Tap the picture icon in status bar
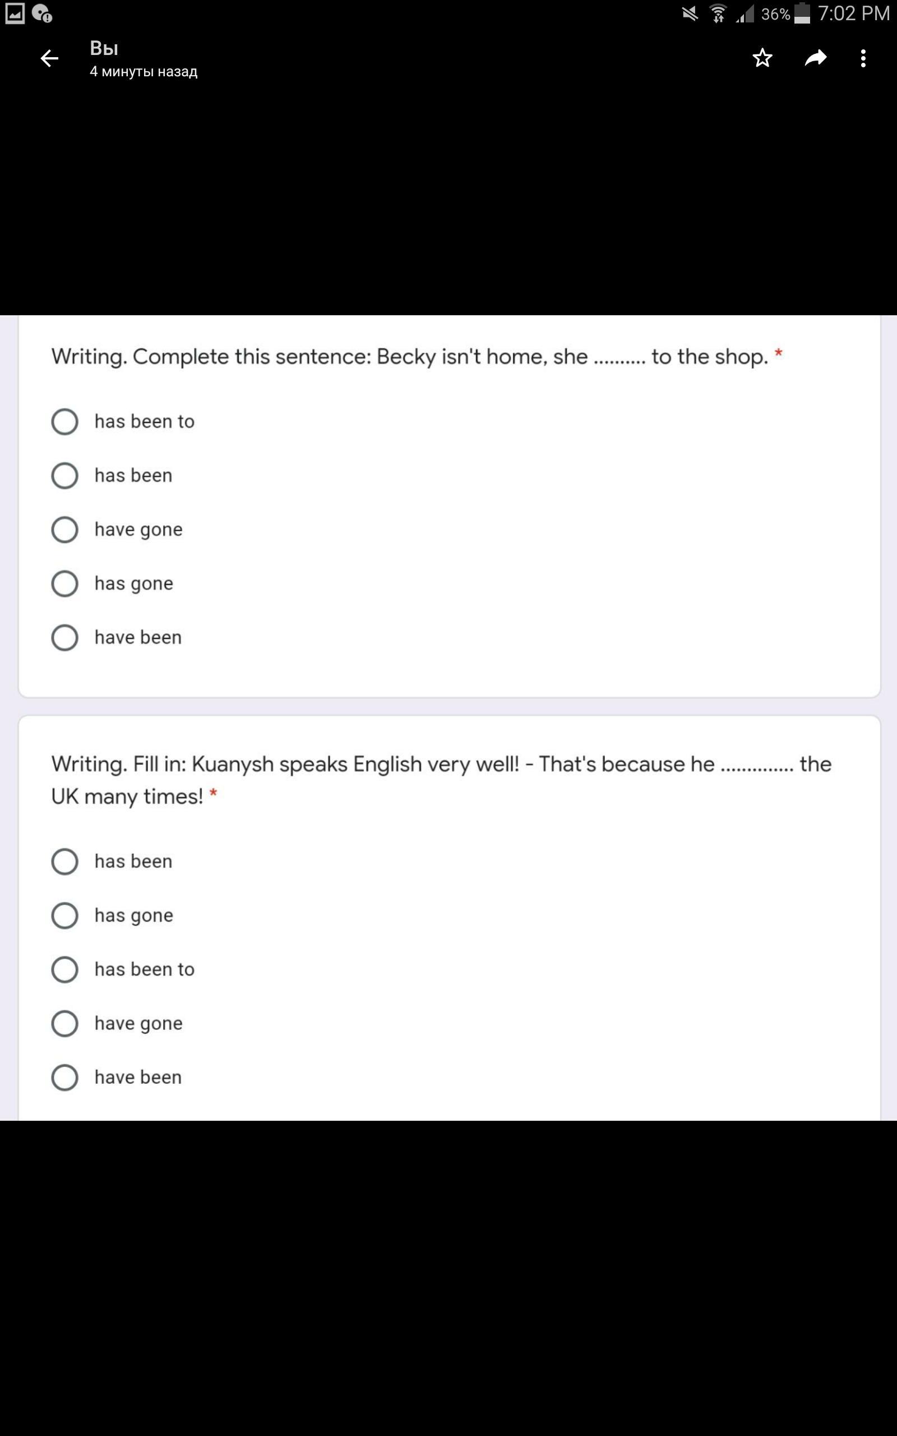 click(15, 13)
